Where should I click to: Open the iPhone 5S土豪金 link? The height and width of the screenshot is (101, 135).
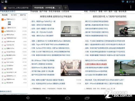[43, 68]
